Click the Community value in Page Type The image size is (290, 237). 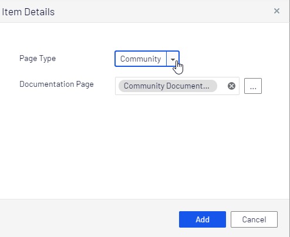coord(141,59)
